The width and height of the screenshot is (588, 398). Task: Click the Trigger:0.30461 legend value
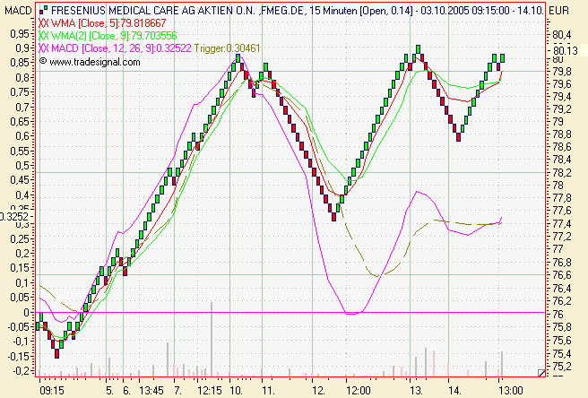(x=227, y=48)
